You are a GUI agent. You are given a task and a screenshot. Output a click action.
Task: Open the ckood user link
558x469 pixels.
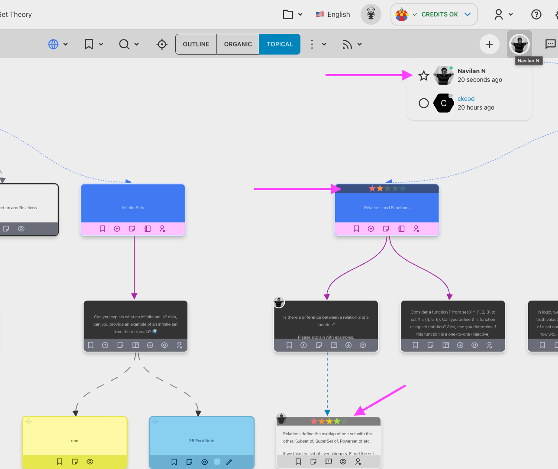point(466,99)
